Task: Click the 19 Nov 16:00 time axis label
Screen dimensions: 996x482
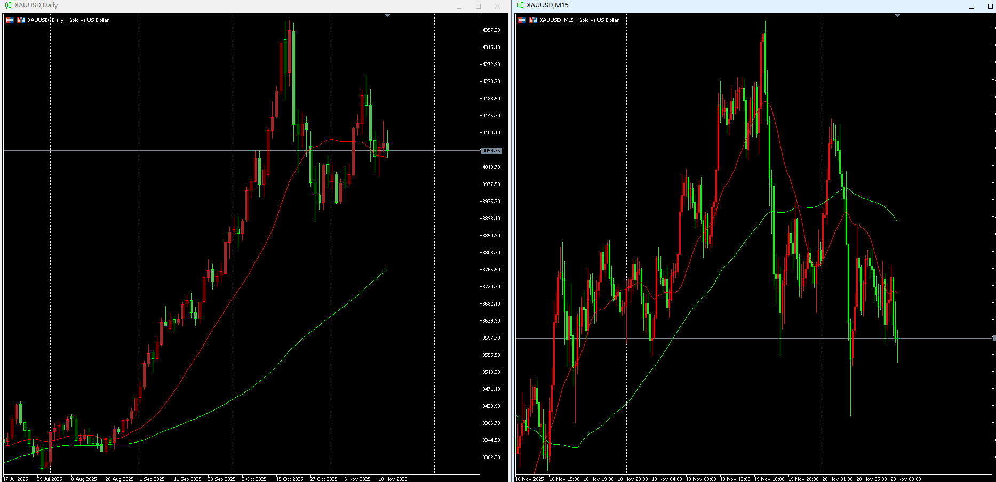Action: tap(769, 479)
